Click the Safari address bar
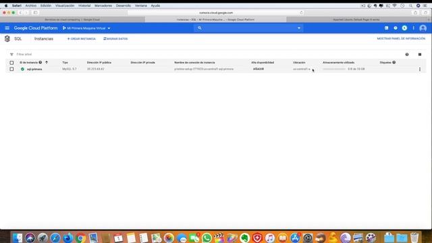432x243 pixels. coord(216,13)
